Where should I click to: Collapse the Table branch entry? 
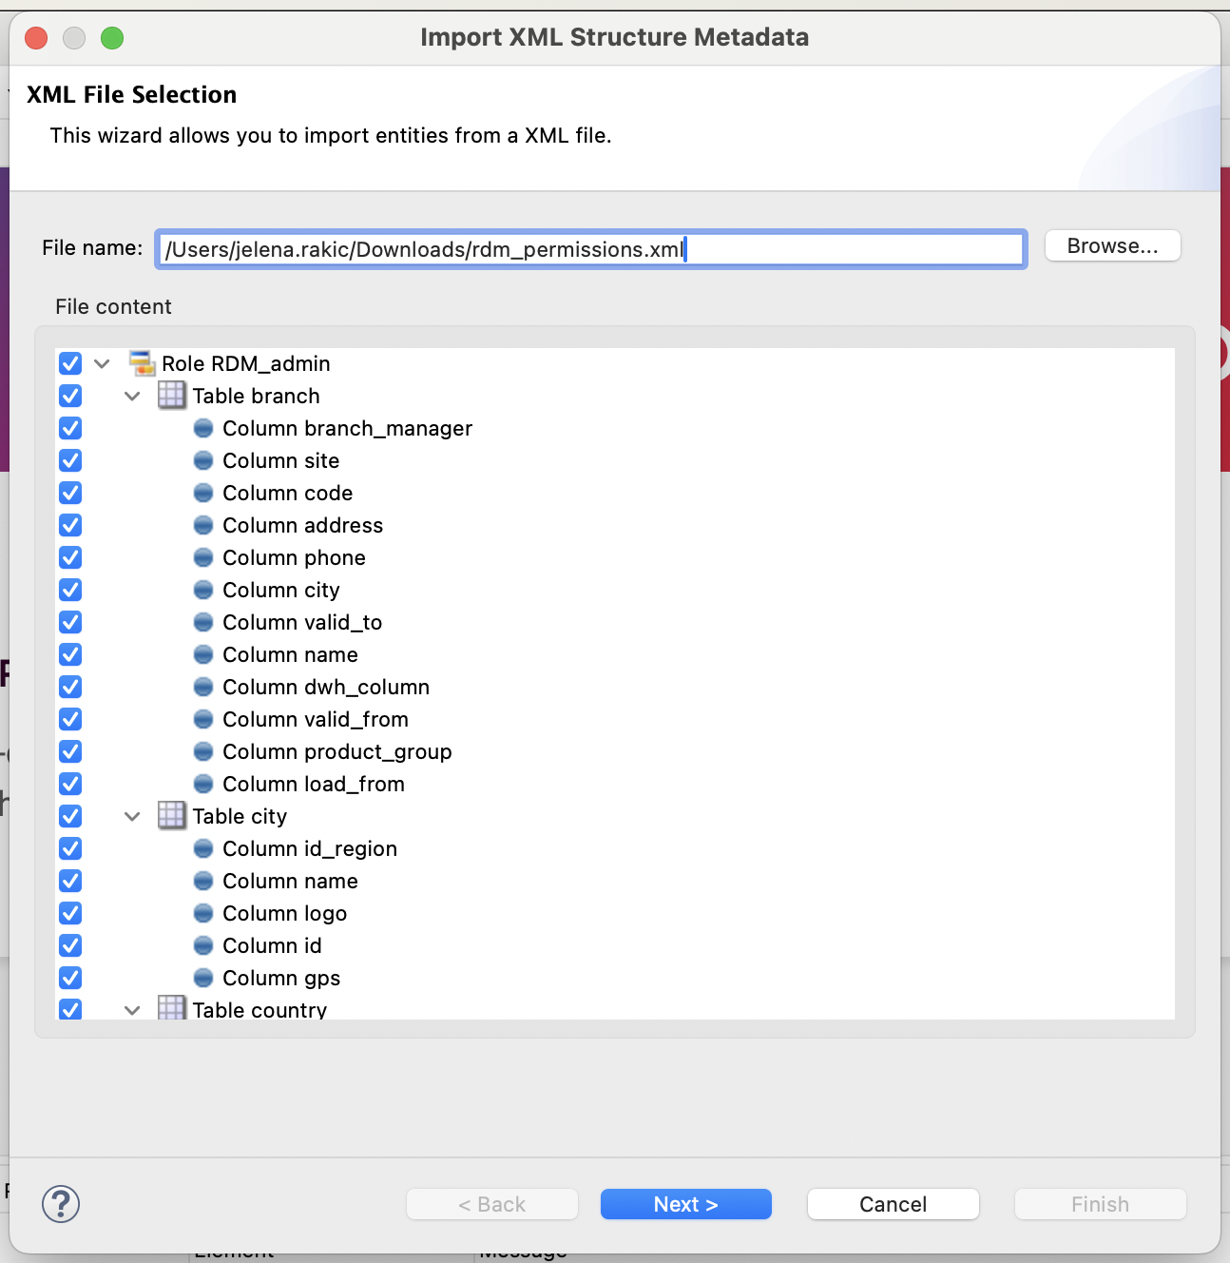(132, 396)
